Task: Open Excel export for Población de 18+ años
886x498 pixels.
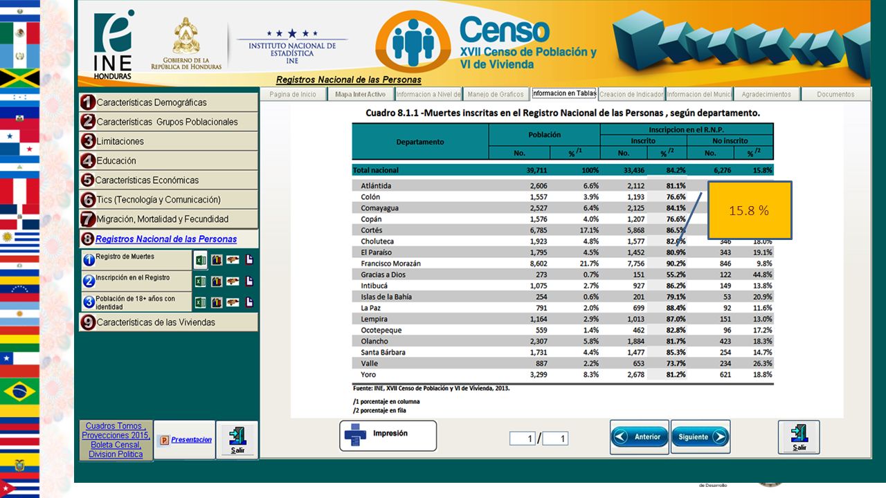Action: (x=200, y=302)
